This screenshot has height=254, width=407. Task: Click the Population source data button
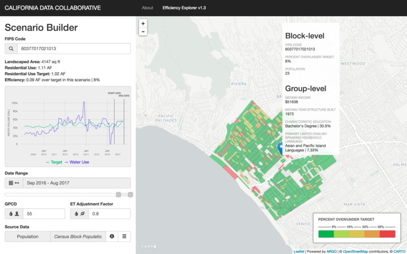tap(28, 237)
